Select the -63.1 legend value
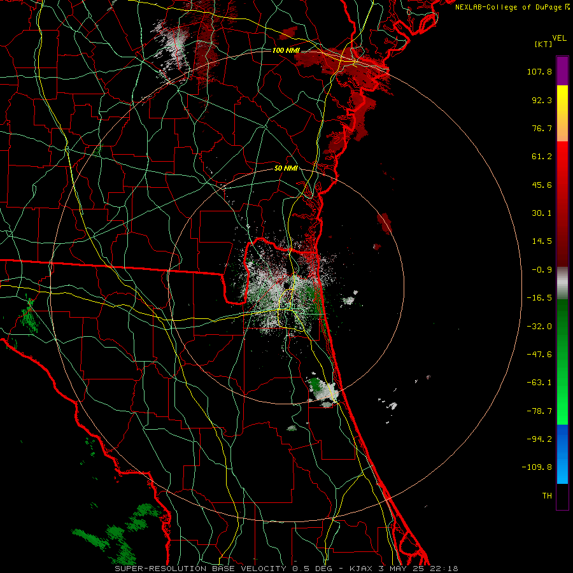The height and width of the screenshot is (573, 573). click(539, 383)
